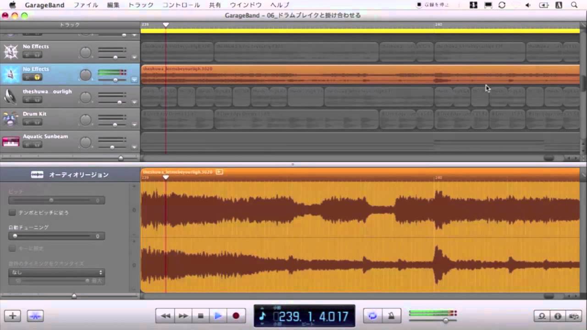The width and height of the screenshot is (587, 330).
Task: Click the Play button in the transport bar
Action: coord(218,316)
